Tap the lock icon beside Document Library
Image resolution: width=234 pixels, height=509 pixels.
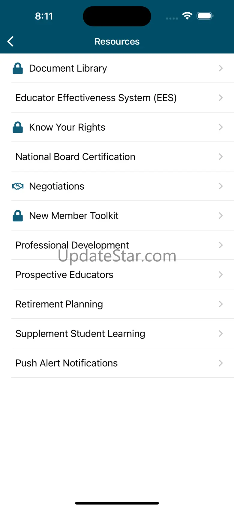18,68
